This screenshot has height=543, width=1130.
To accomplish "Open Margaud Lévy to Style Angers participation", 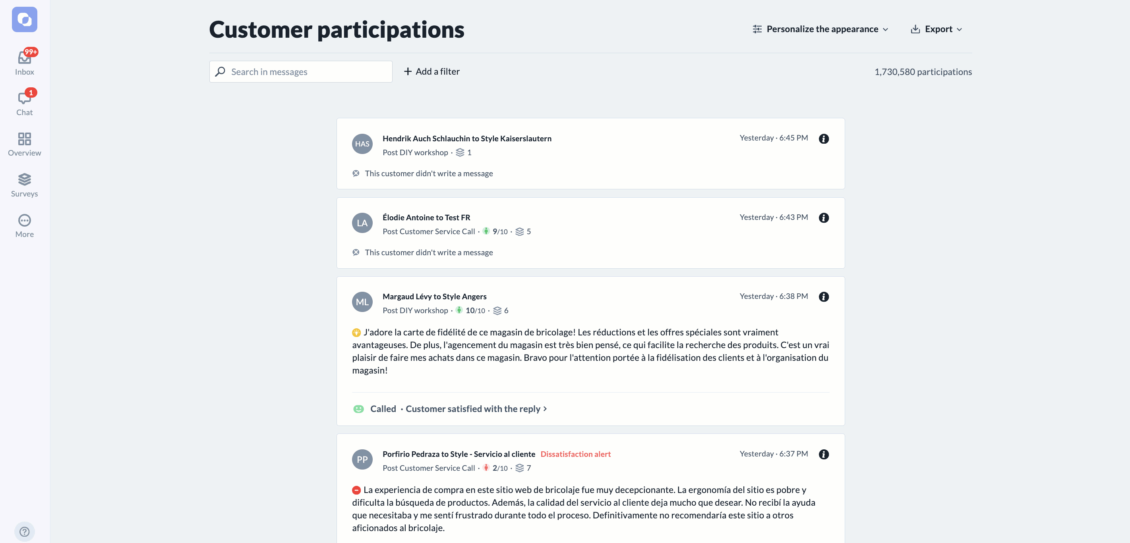I will click(x=434, y=296).
